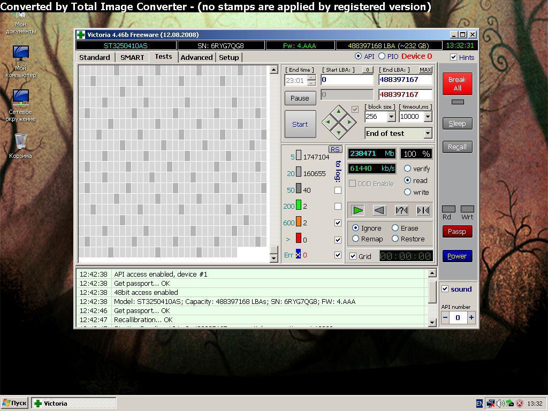Click the right arrow on navigation diamond
Screen dimensions: 548x411
tap(349, 122)
